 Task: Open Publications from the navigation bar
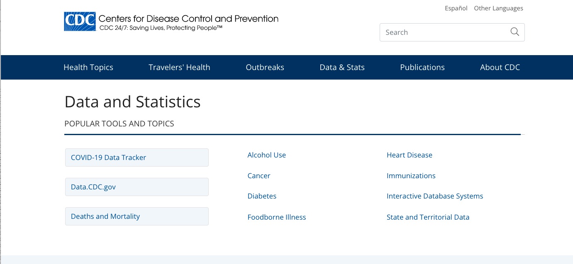(422, 67)
